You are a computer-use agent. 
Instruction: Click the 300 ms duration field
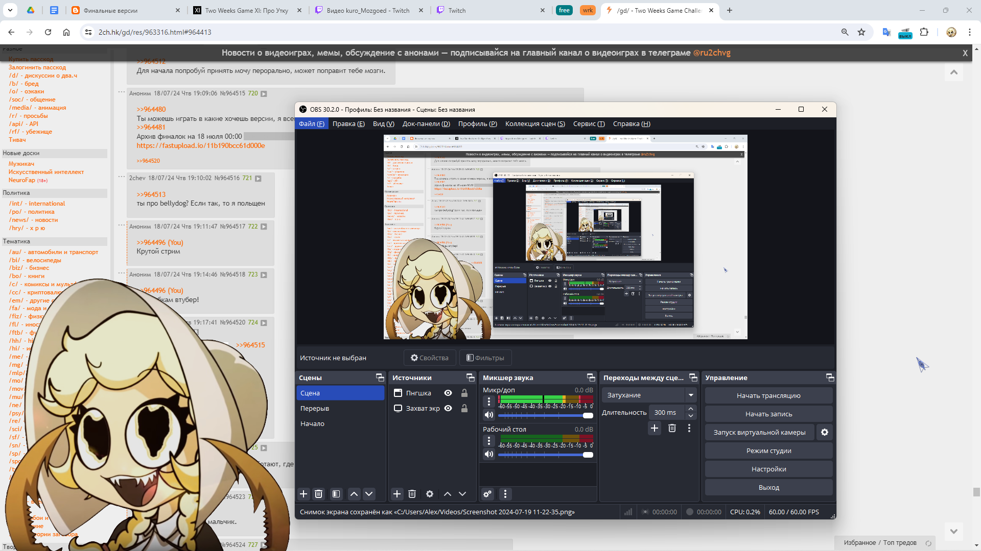coord(666,412)
